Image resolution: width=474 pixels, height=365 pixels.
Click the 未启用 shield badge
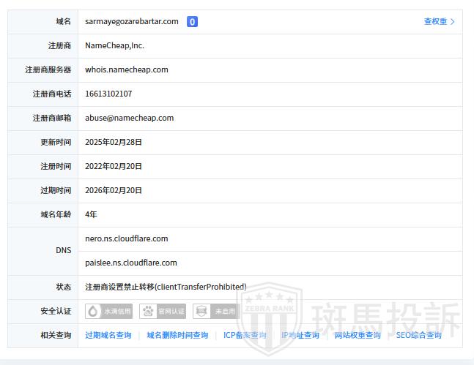pos(216,311)
